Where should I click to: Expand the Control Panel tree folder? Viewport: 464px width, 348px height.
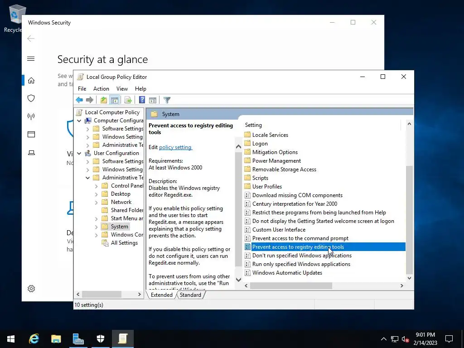[x=96, y=186]
